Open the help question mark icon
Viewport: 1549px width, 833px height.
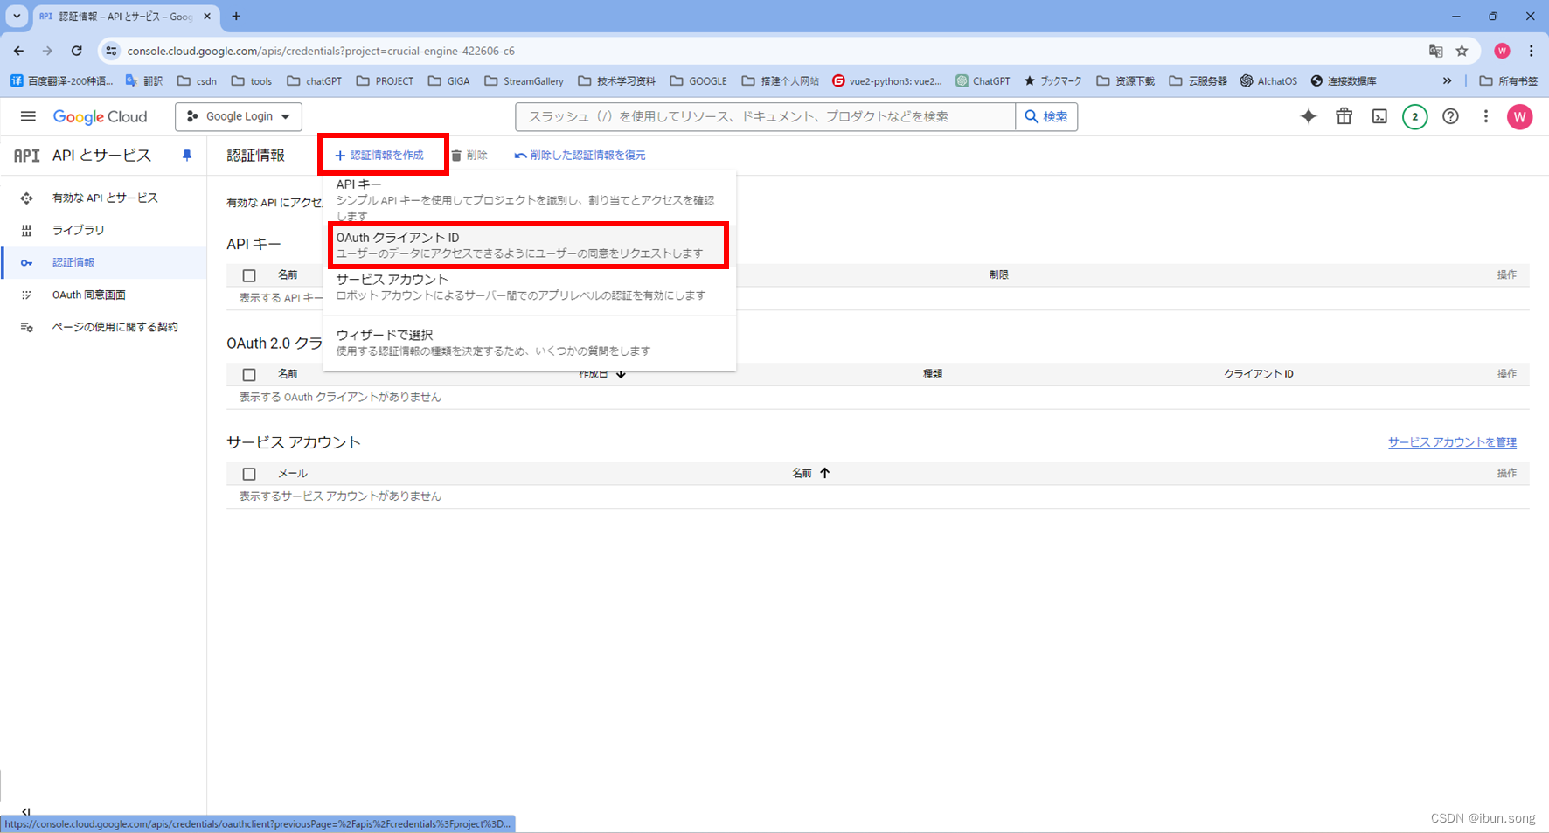tap(1450, 116)
